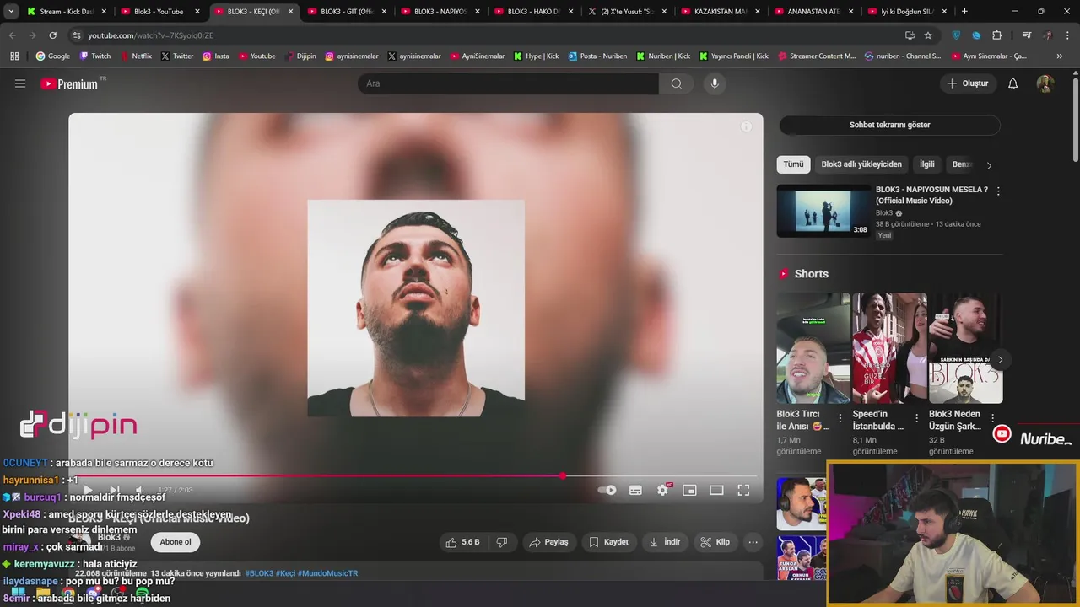Show more bookmarks chevron
The image size is (1080, 607).
coord(1060,56)
